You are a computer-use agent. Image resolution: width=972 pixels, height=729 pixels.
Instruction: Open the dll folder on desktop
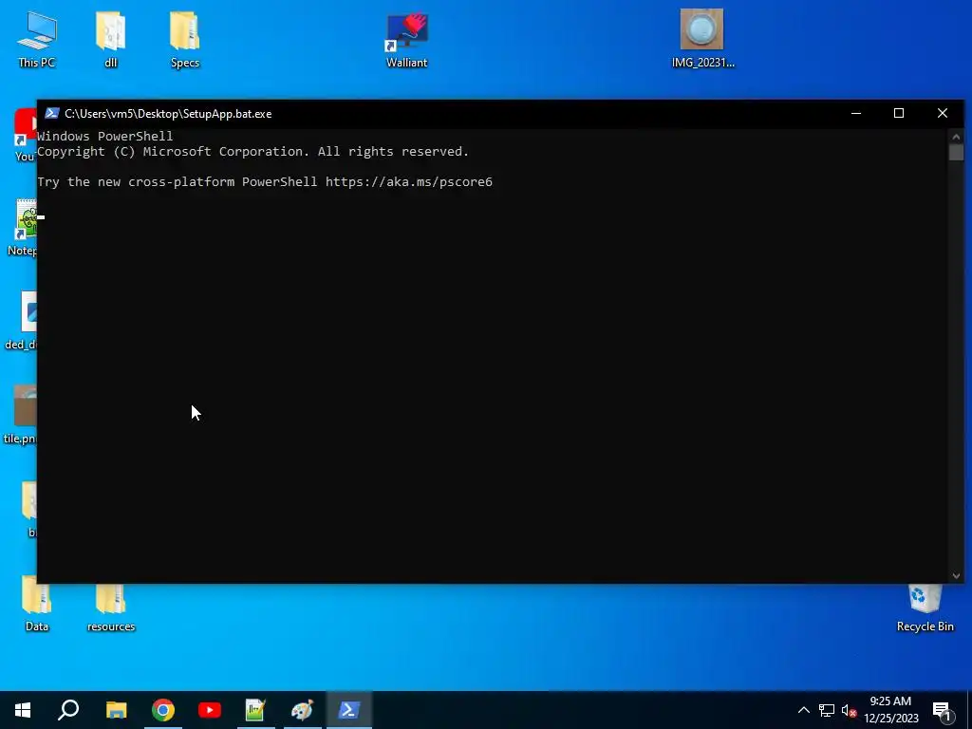coord(110,39)
